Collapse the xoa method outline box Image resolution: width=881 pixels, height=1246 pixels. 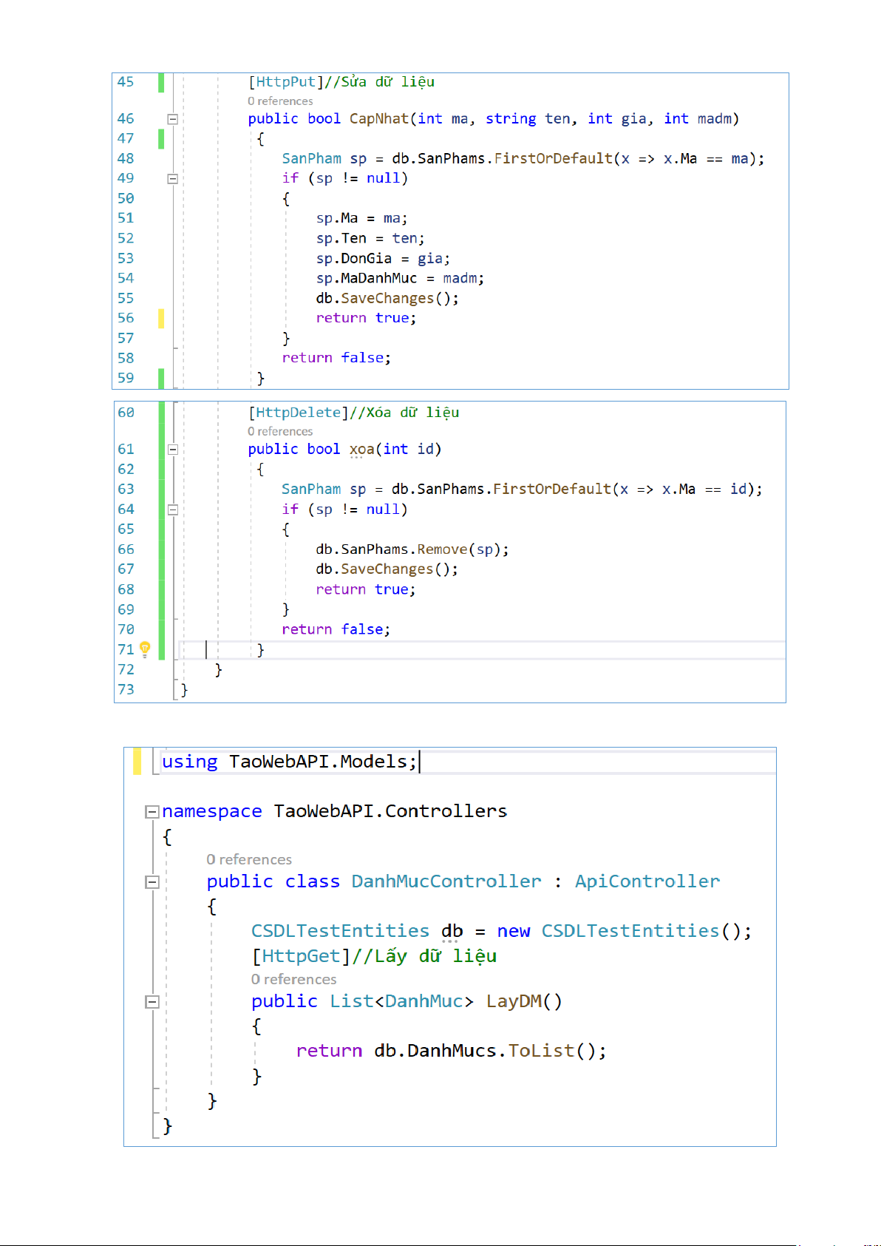[172, 450]
